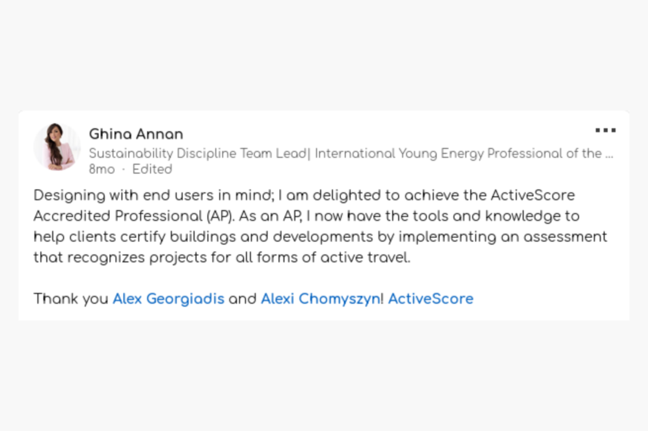Click the empty gray area above the post
The image size is (648, 431).
pyautogui.click(x=324, y=54)
